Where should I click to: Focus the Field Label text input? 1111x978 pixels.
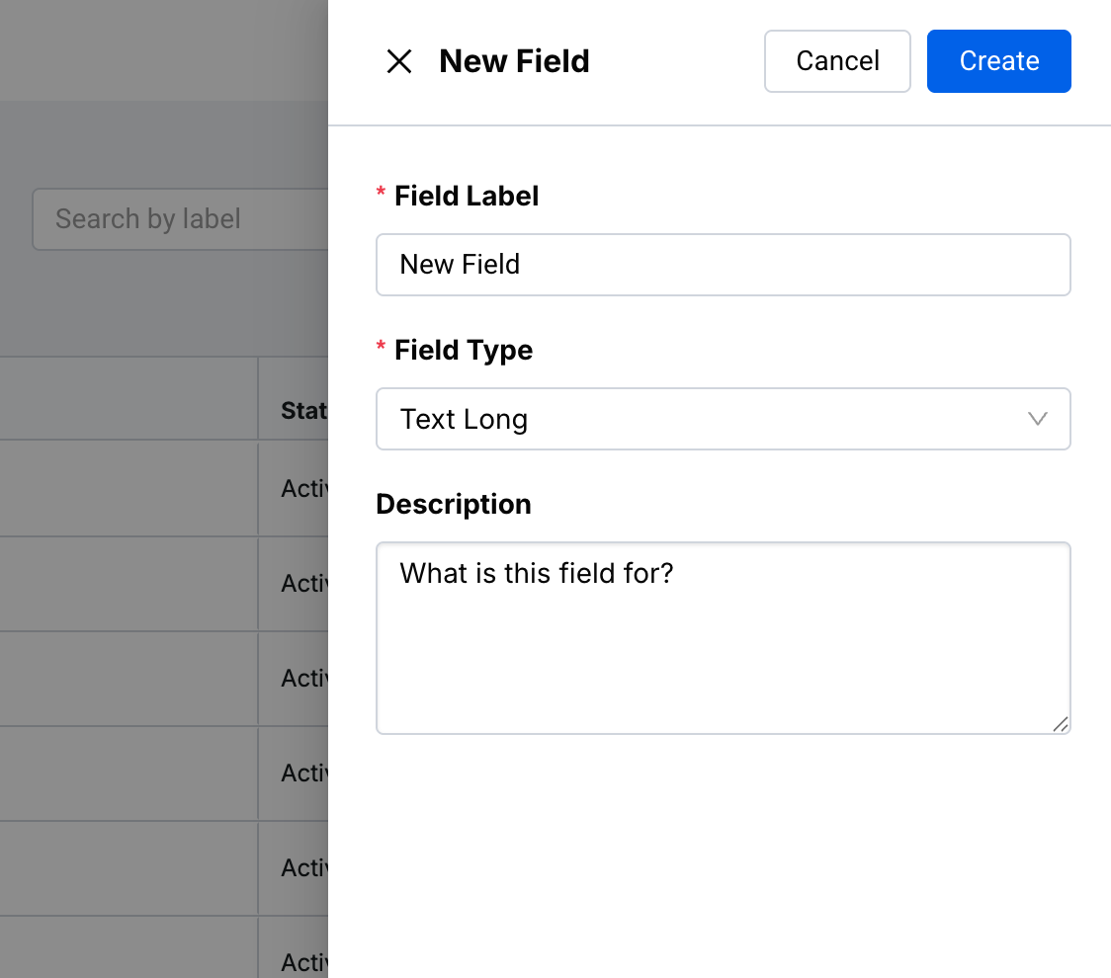click(x=723, y=265)
